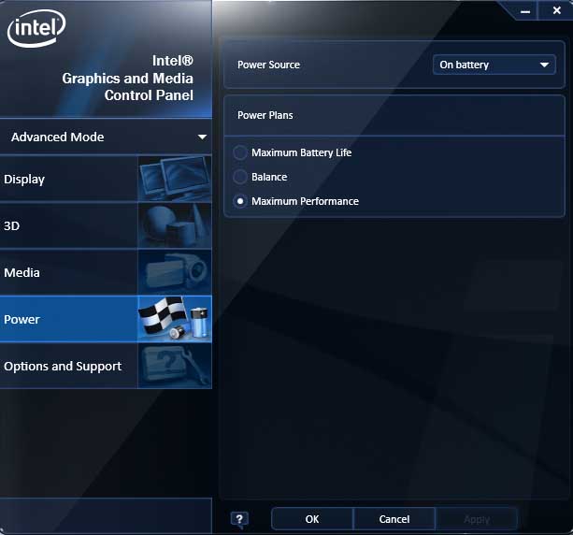Click the Power checkered flag battery icon
This screenshot has height=535, width=573.
(x=175, y=319)
